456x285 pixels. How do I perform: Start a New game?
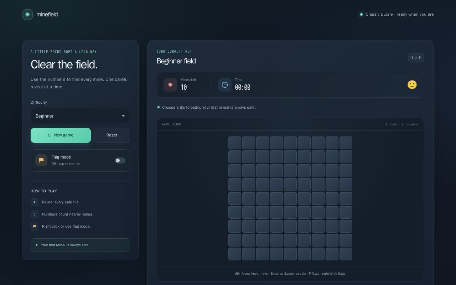(61, 135)
